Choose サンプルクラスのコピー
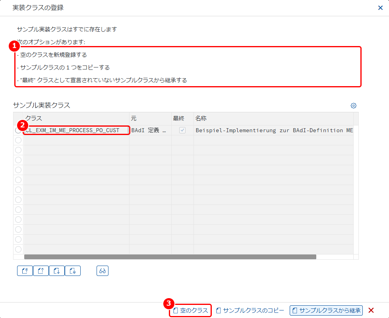 point(250,310)
